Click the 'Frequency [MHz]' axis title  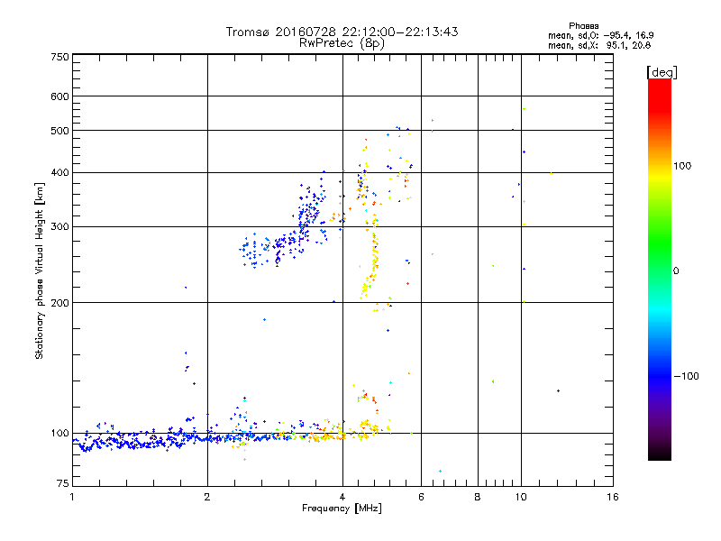(x=342, y=509)
